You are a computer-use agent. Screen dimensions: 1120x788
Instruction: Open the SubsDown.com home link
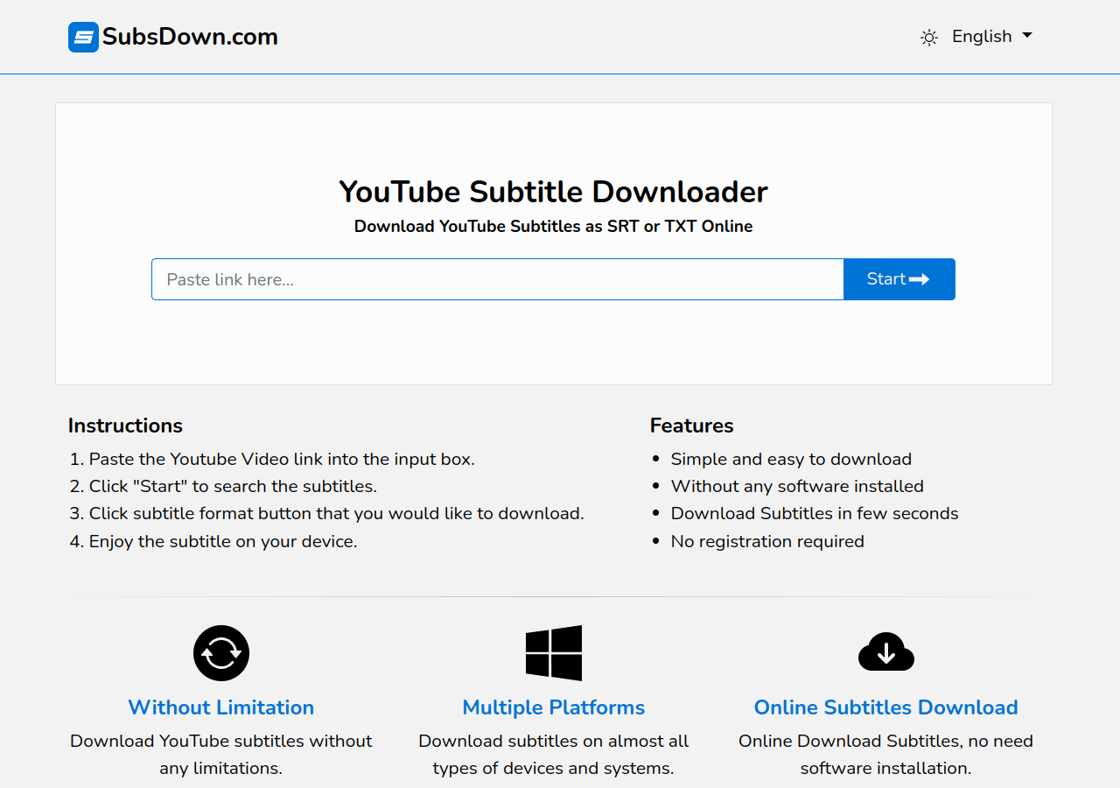pos(173,37)
